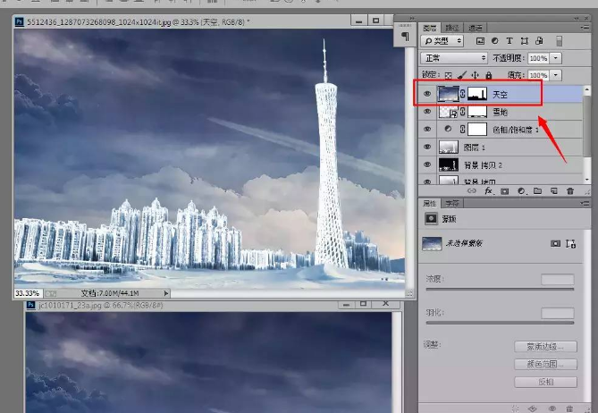This screenshot has height=413, width=598.
Task: Create a new layer group folder
Action: coord(537,190)
